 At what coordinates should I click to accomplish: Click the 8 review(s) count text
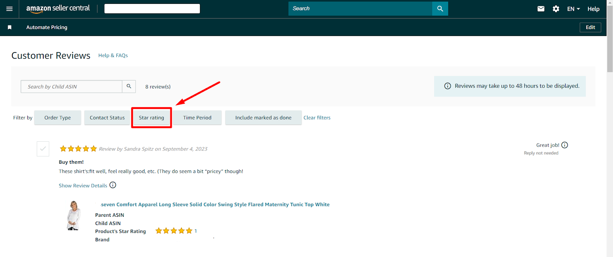point(158,87)
